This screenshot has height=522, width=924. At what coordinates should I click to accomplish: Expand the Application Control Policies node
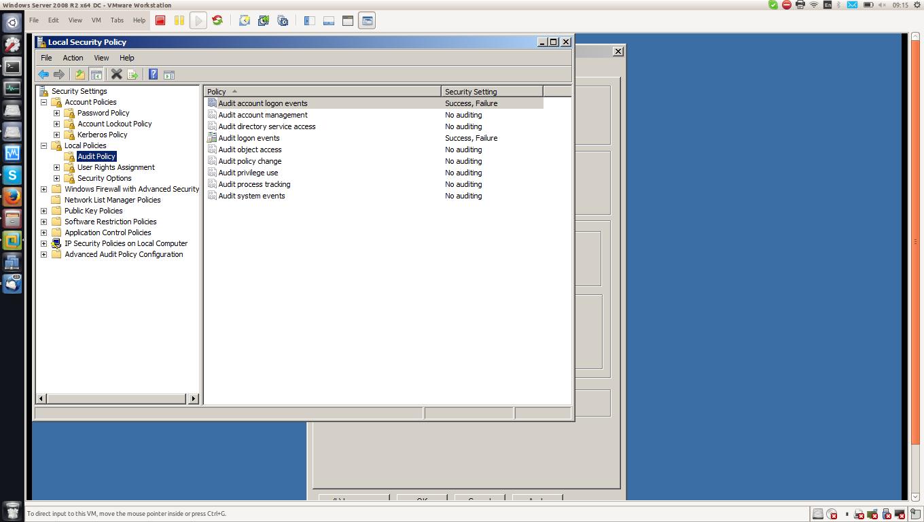(x=44, y=232)
